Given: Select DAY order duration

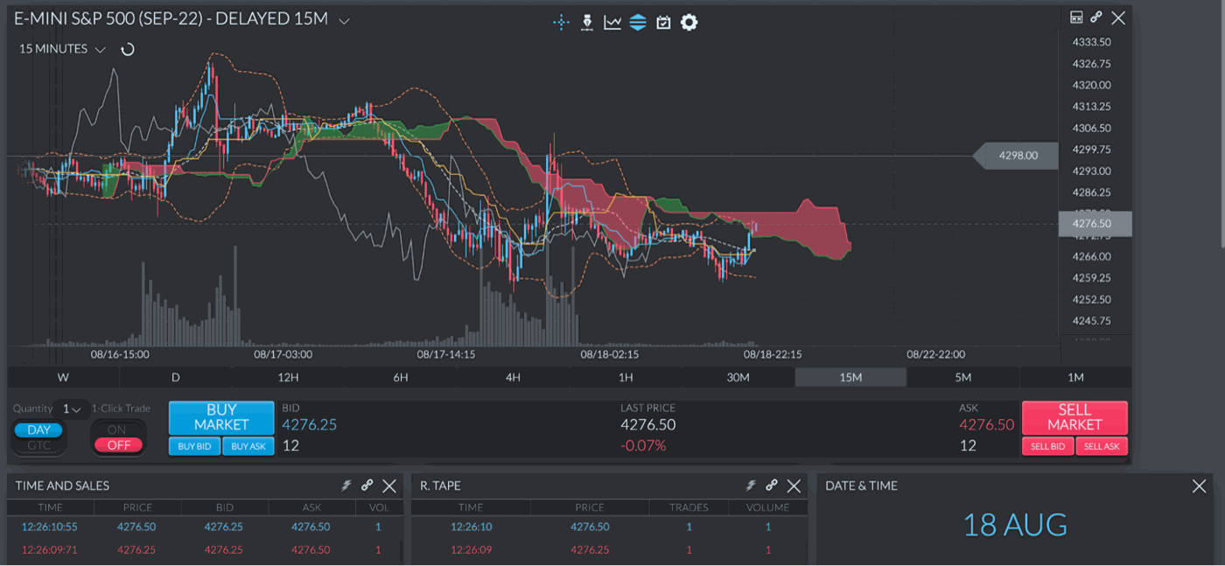Looking at the screenshot, I should [x=39, y=430].
